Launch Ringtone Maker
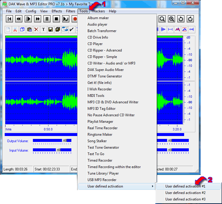The height and width of the screenshot is (204, 222). (117, 135)
